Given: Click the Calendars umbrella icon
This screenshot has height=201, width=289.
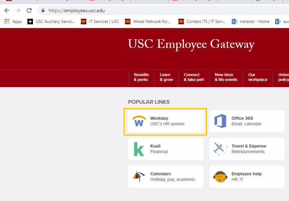Looking at the screenshot, I should [x=138, y=176].
